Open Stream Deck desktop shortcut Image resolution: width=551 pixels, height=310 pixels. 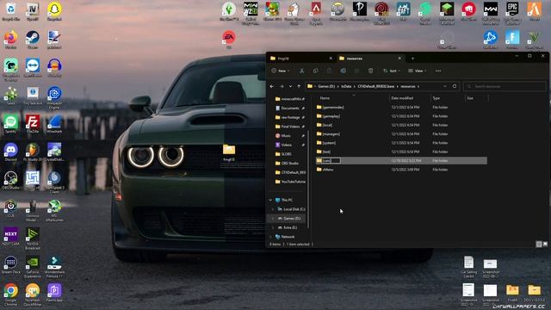click(11, 264)
